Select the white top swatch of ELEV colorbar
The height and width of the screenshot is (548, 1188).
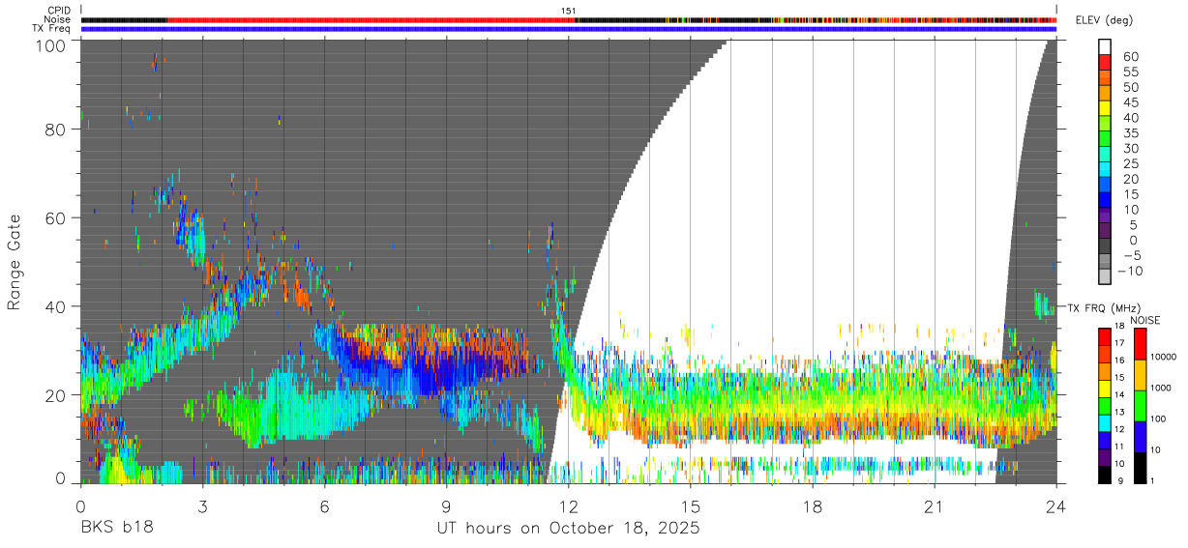1105,47
